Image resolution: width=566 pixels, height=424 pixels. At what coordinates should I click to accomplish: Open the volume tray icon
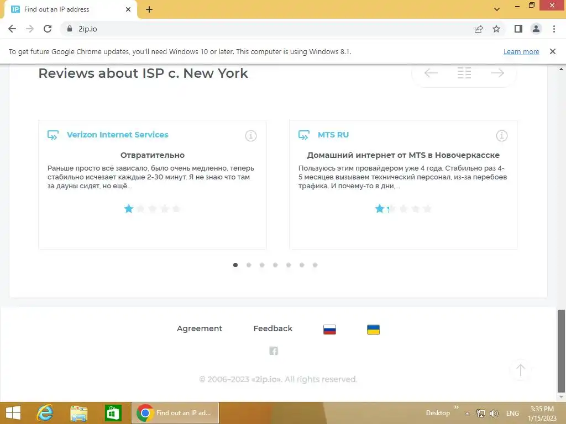coord(494,413)
